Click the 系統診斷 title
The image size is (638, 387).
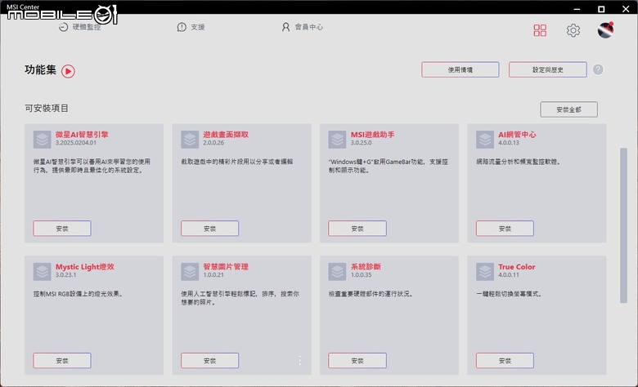[366, 267]
